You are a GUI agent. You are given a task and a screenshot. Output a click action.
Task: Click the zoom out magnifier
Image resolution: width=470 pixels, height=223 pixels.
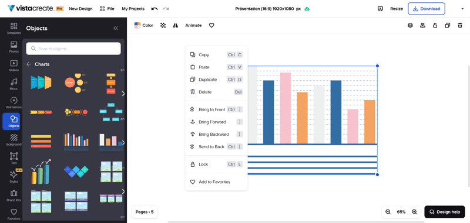tap(388, 212)
